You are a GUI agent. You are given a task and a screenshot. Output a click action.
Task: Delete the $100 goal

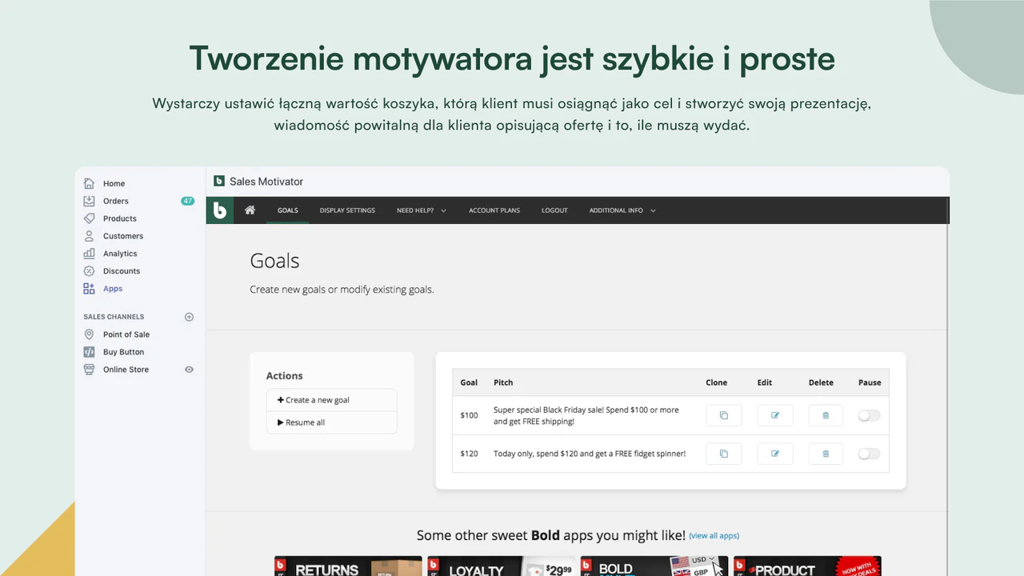(x=826, y=415)
